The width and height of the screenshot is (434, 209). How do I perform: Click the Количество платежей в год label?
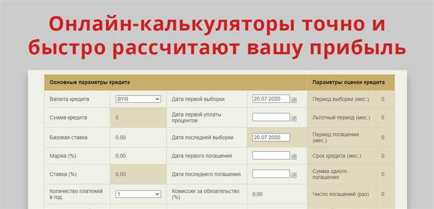coord(76,194)
